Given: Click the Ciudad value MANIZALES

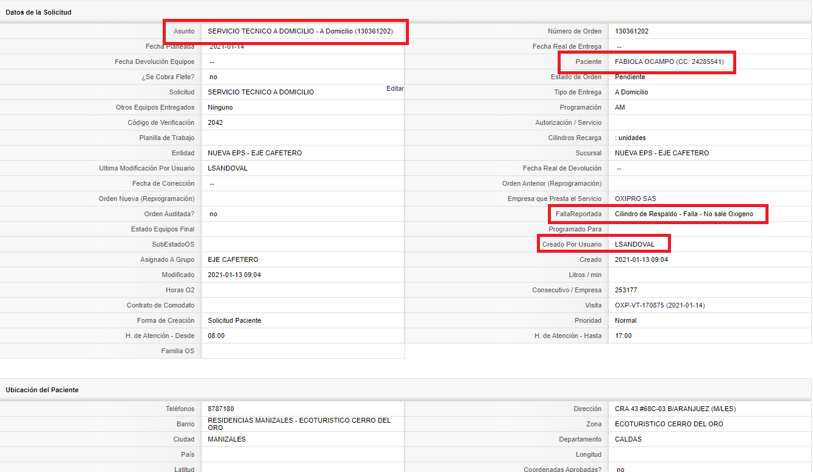Looking at the screenshot, I should click(227, 439).
